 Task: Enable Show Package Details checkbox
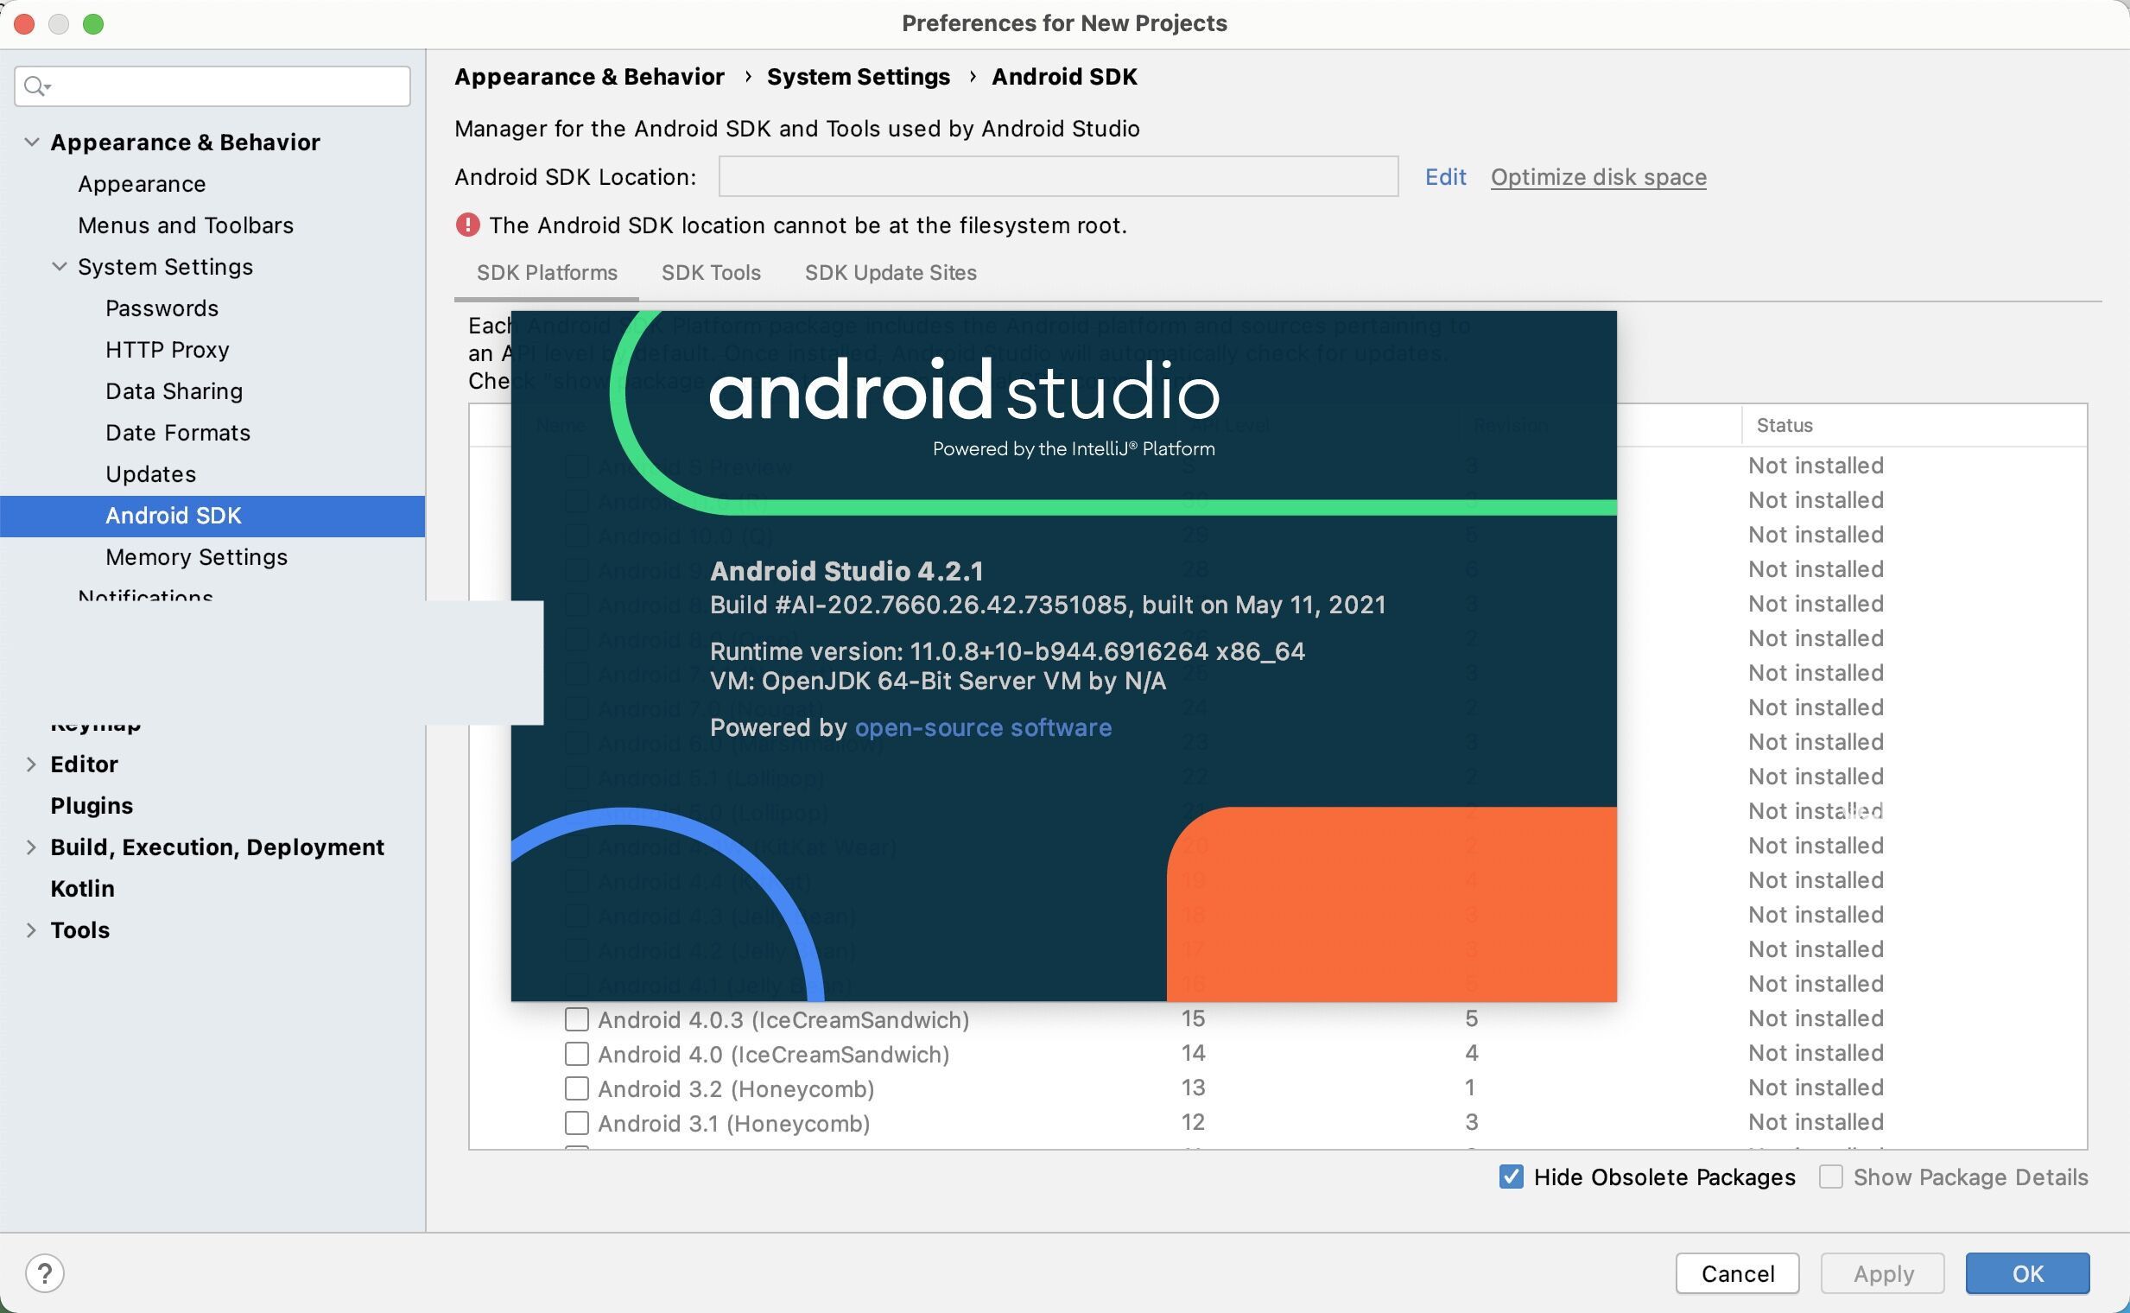click(1829, 1175)
